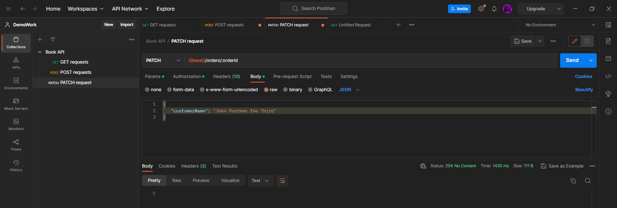Open the API Network dropdown

point(130,9)
